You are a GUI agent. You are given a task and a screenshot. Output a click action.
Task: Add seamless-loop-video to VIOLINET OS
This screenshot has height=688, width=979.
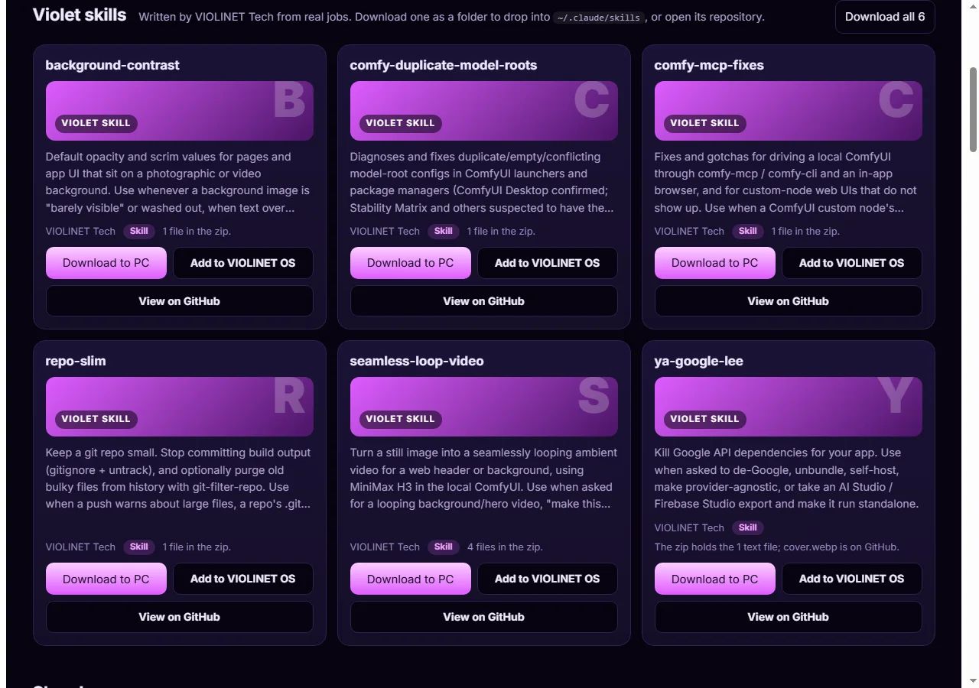click(x=548, y=579)
